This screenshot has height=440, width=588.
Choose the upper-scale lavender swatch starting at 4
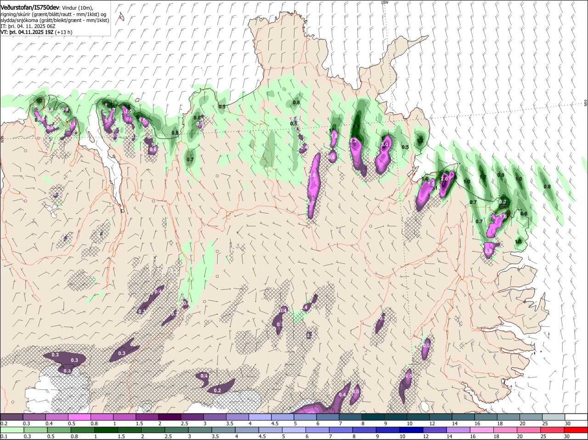click(x=260, y=417)
